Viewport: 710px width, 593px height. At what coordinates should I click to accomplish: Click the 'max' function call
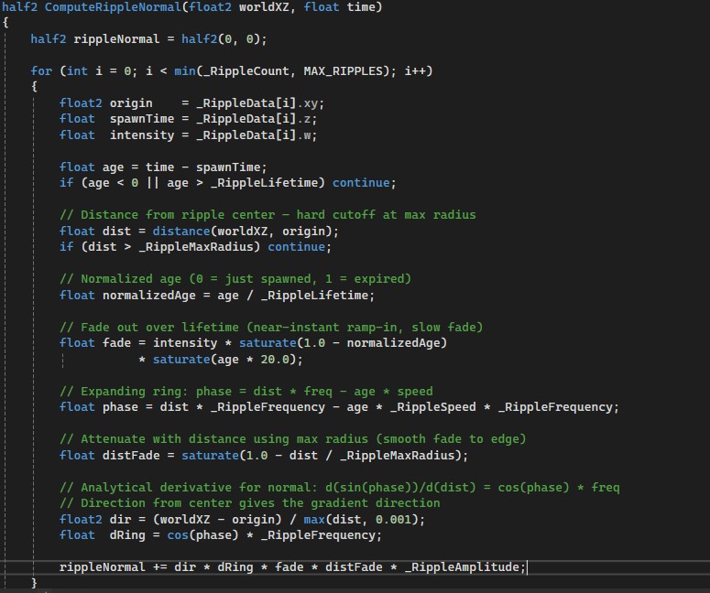pyautogui.click(x=314, y=519)
